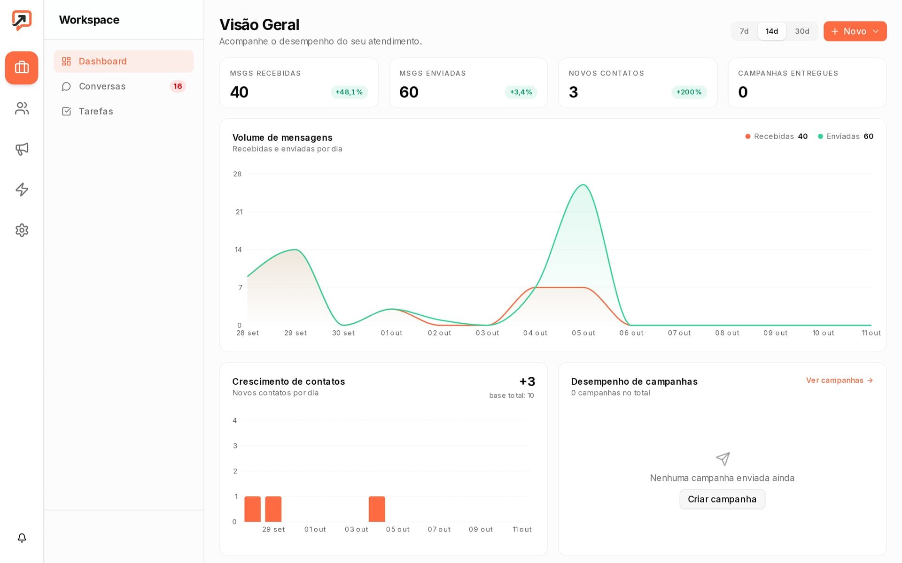
Task: Follow the Ver campanhas link
Action: coord(840,380)
